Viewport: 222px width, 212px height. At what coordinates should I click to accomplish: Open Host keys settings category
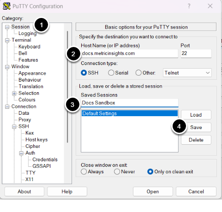(x=36, y=140)
